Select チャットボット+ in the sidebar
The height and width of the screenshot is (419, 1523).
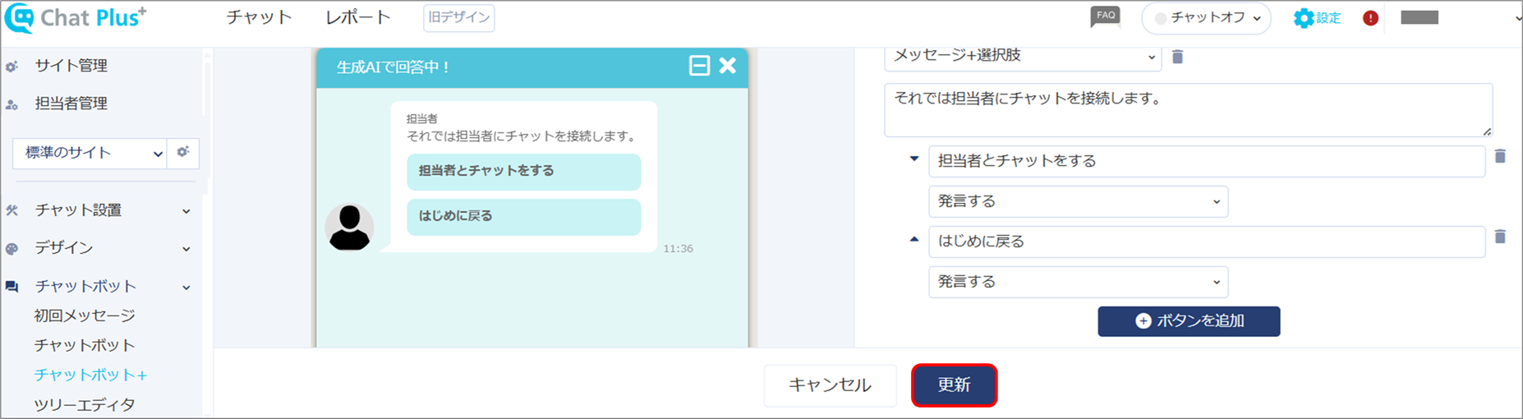90,375
